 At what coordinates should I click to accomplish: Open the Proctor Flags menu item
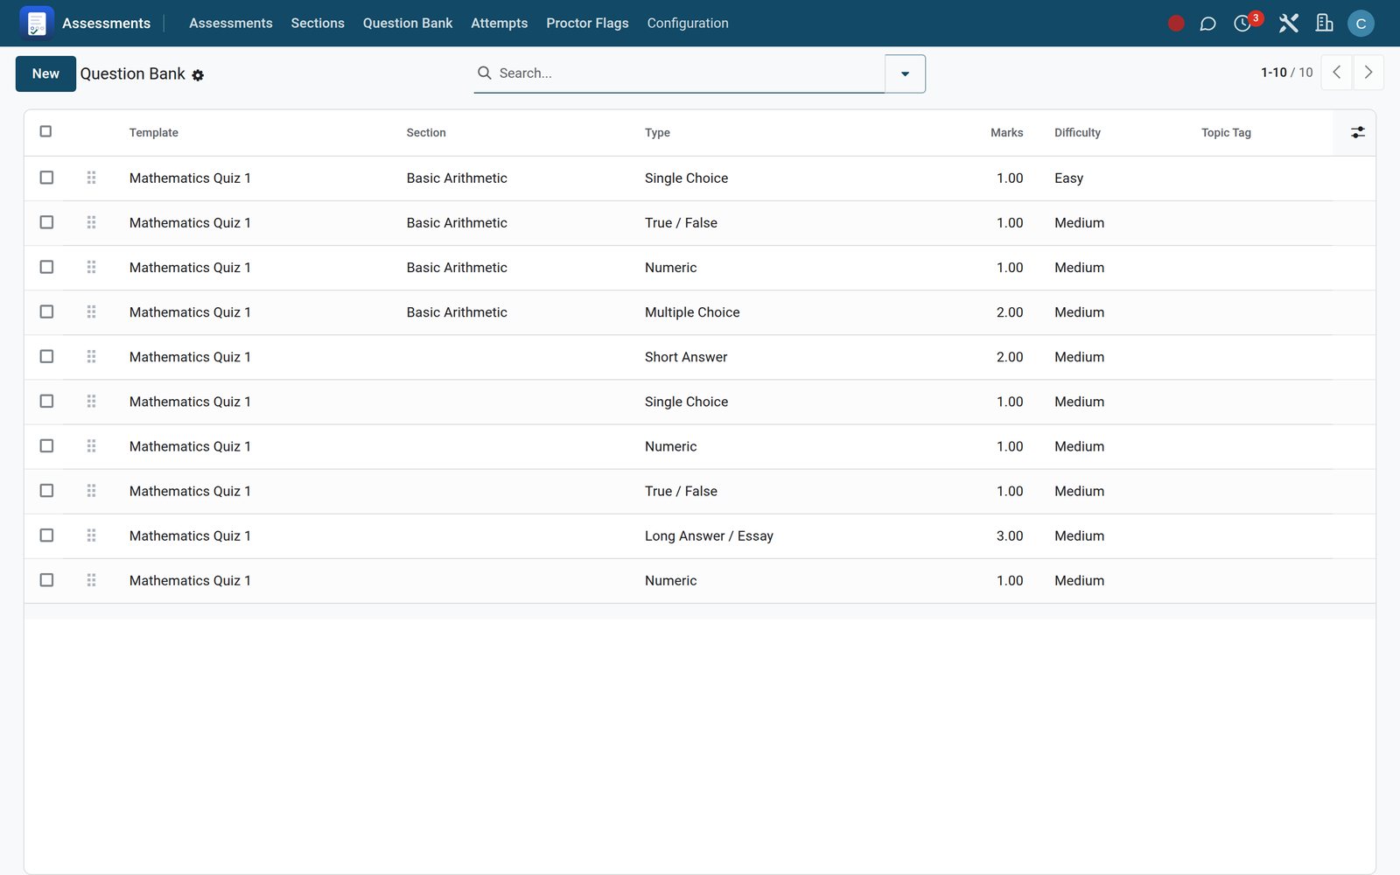pyautogui.click(x=587, y=24)
